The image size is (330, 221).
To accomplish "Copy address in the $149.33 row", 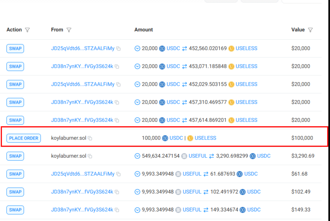I will tap(117, 210).
